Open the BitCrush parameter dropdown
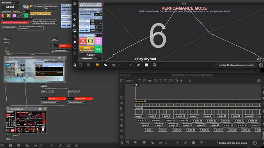Viewport: 264px width, 148px height. coord(57,98)
